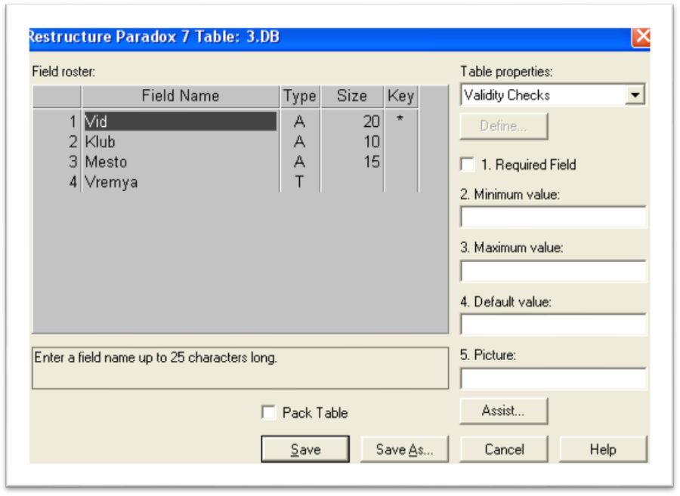Click row number 4 in field roster
This screenshot has height=496, width=680.
coord(73,183)
